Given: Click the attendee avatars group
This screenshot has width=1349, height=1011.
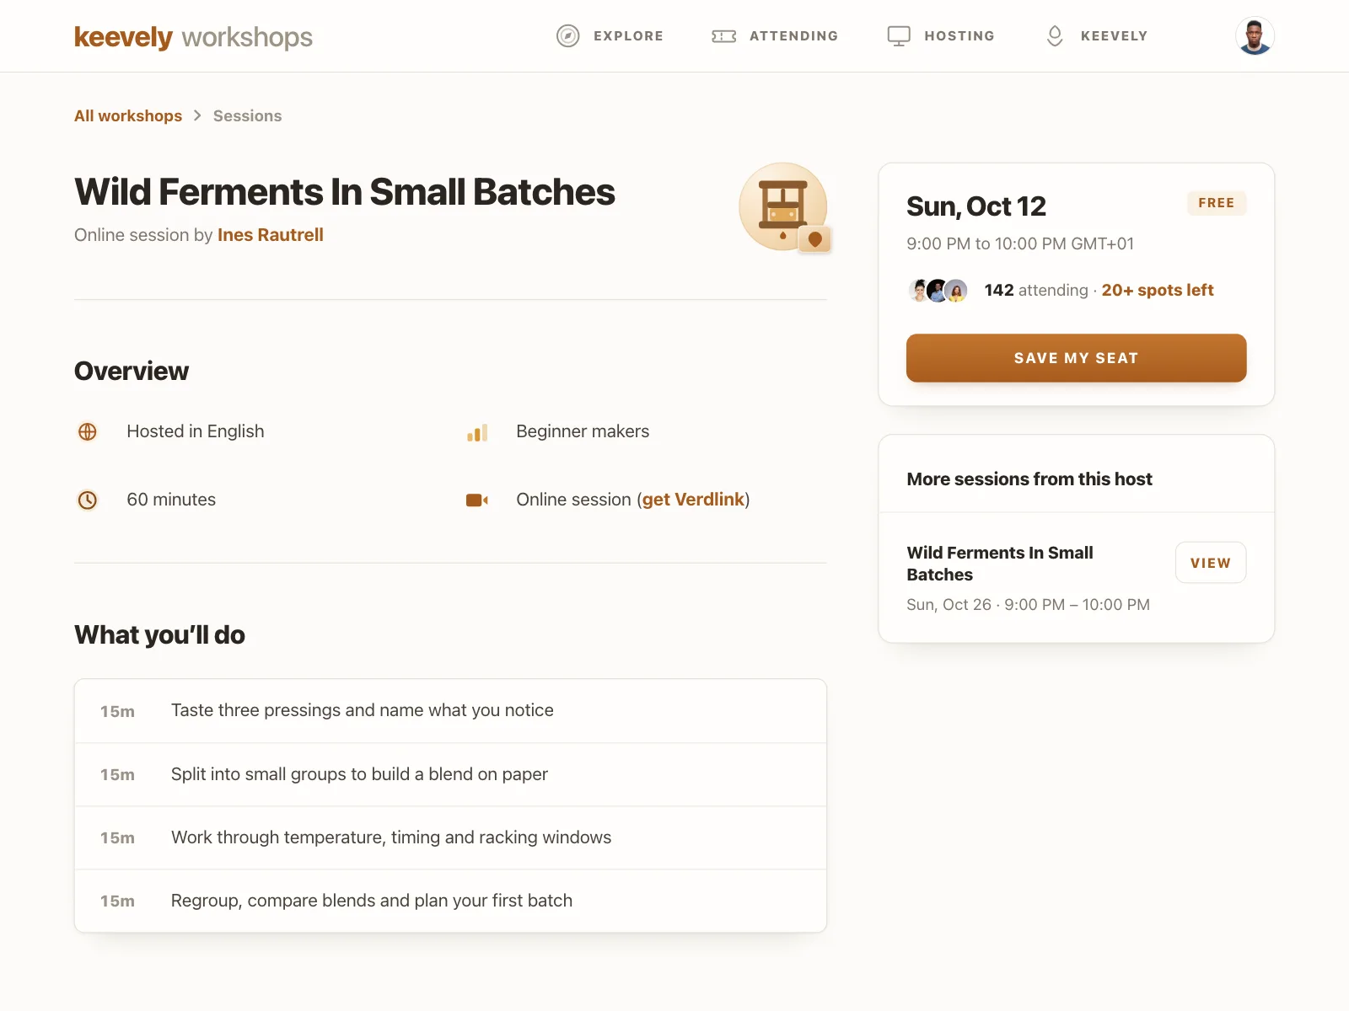Looking at the screenshot, I should point(938,291).
